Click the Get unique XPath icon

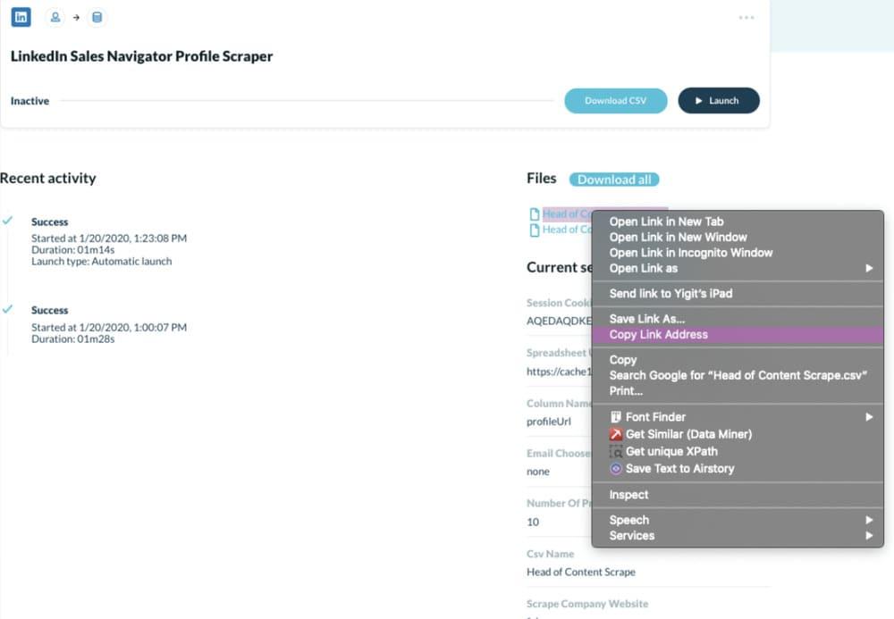coord(616,452)
